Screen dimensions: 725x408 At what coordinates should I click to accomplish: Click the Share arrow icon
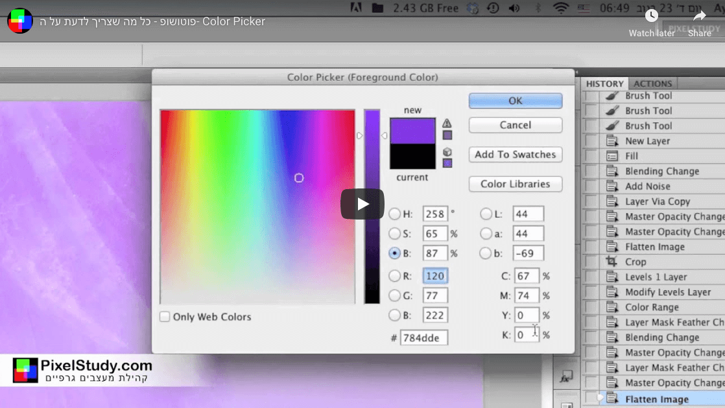pyautogui.click(x=699, y=16)
